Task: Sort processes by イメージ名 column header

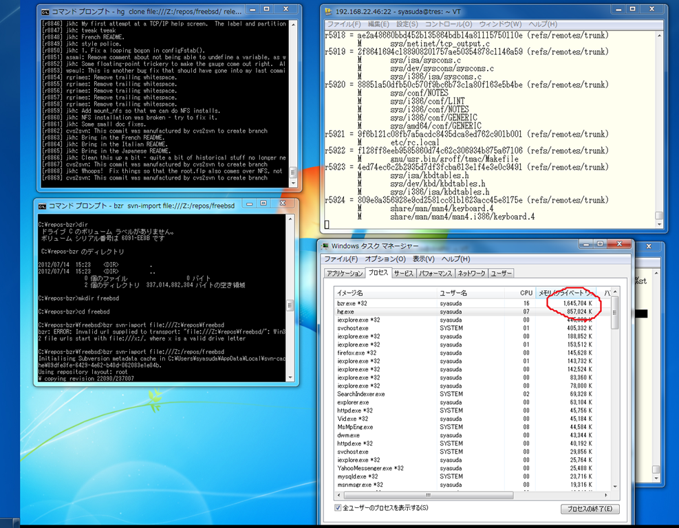Action: [x=385, y=293]
